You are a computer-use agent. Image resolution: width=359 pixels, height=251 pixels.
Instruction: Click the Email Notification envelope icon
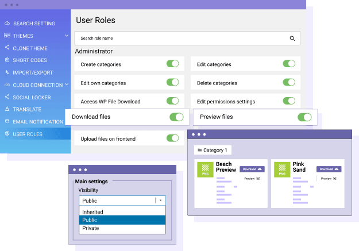pos(7,122)
